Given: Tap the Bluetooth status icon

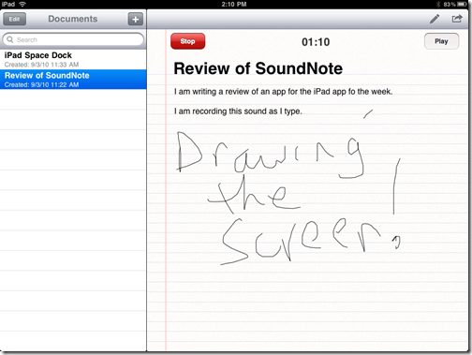Looking at the screenshot, I should [x=438, y=5].
